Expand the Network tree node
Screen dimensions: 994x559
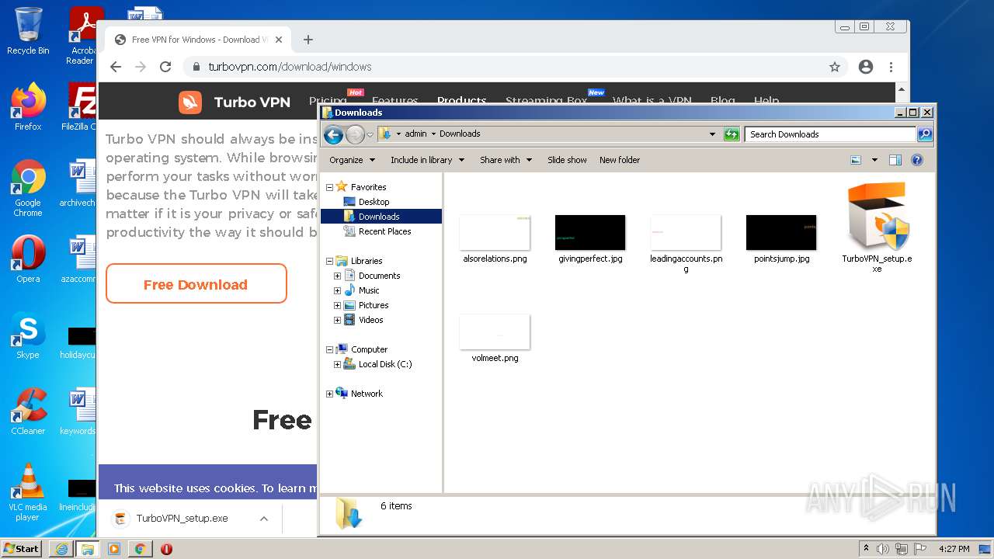pos(329,394)
